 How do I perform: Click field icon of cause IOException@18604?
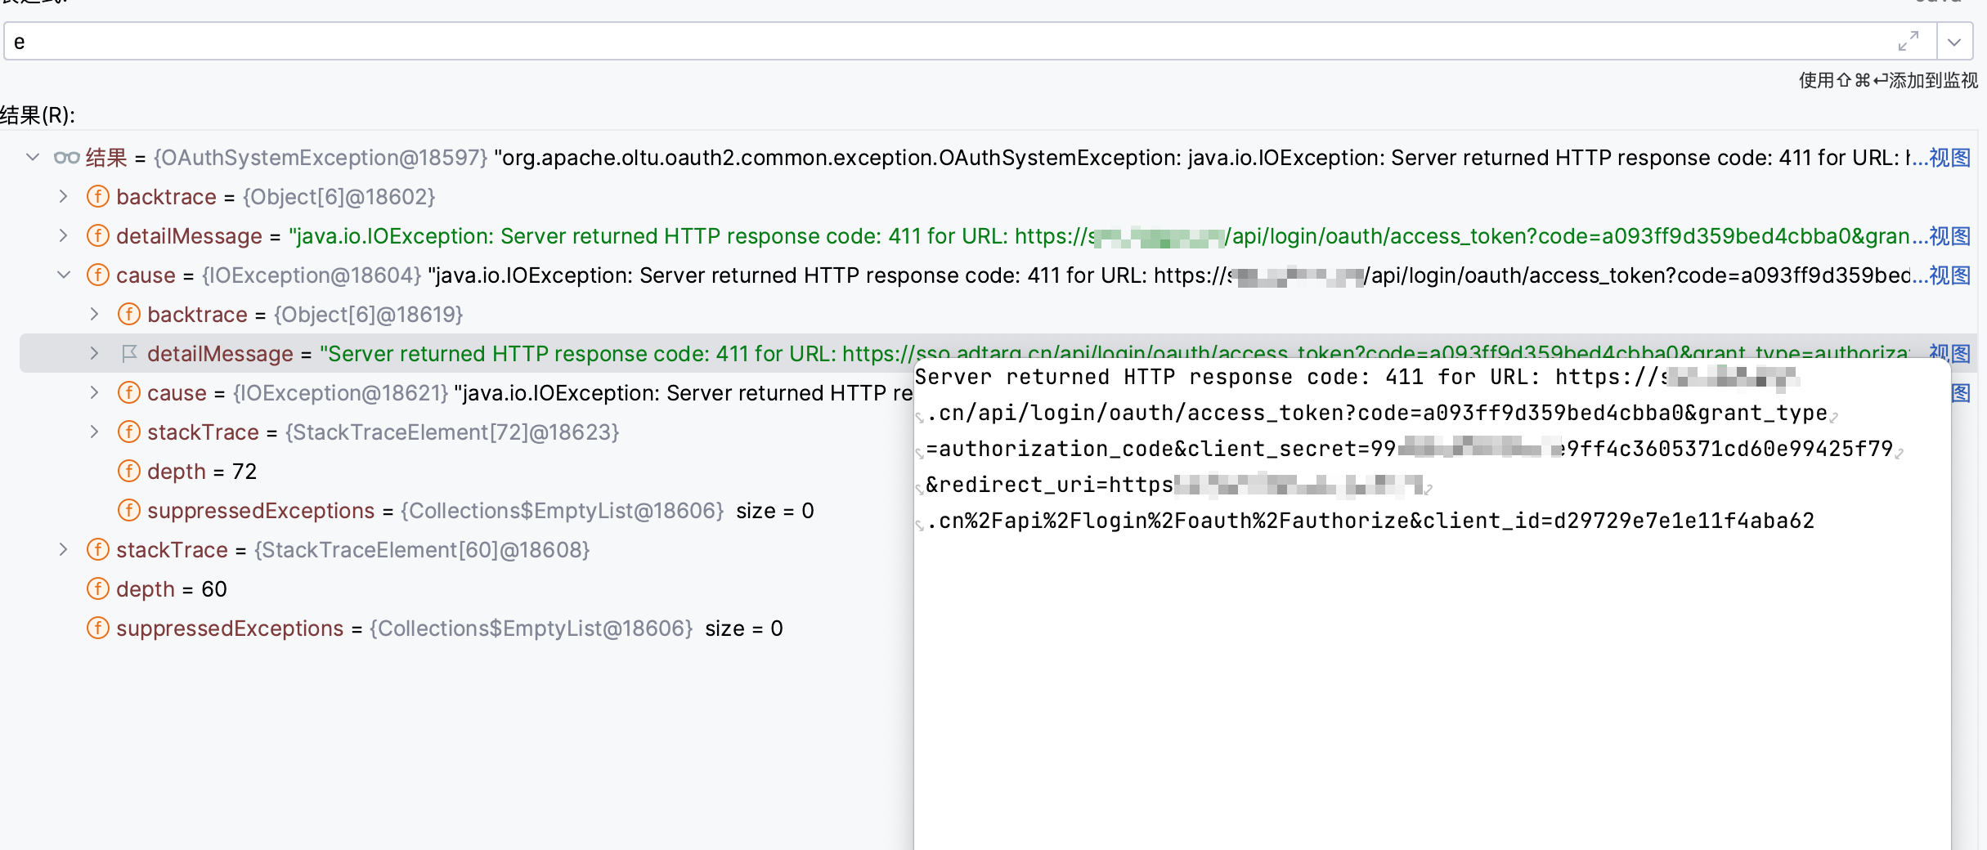97,275
